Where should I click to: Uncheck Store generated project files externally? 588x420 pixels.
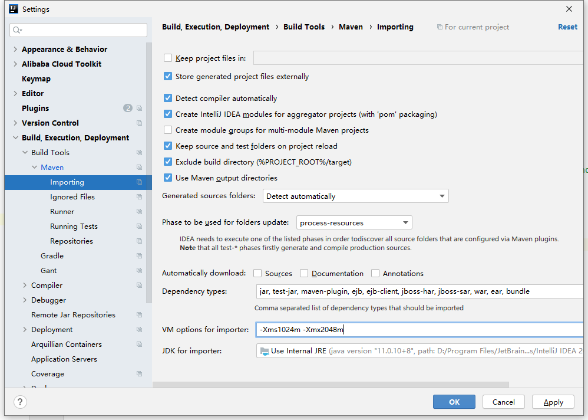pyautogui.click(x=168, y=77)
